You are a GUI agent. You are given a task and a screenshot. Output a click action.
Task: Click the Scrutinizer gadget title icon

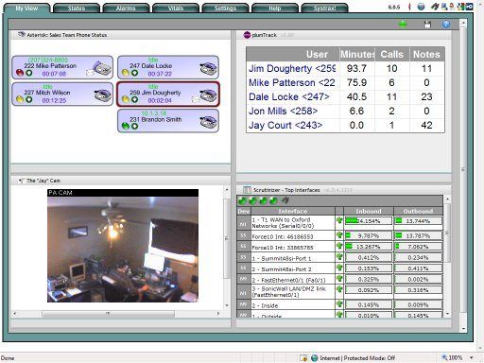[x=247, y=190]
